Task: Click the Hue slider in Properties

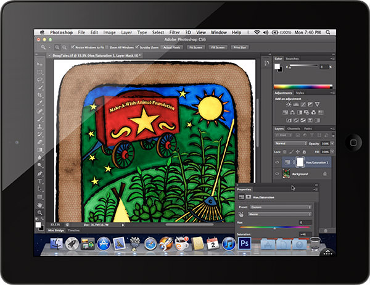Action: (x=274, y=228)
